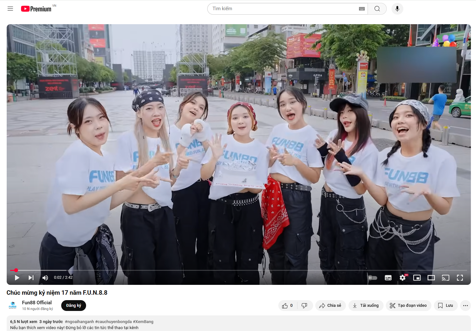Like the video
This screenshot has width=476, height=331.
point(288,306)
